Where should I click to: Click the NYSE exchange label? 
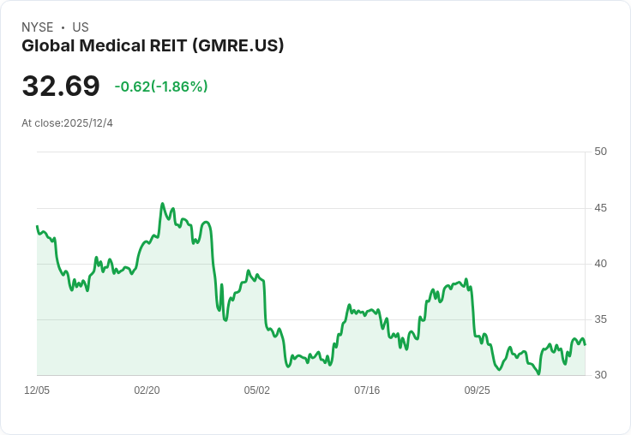click(x=37, y=27)
